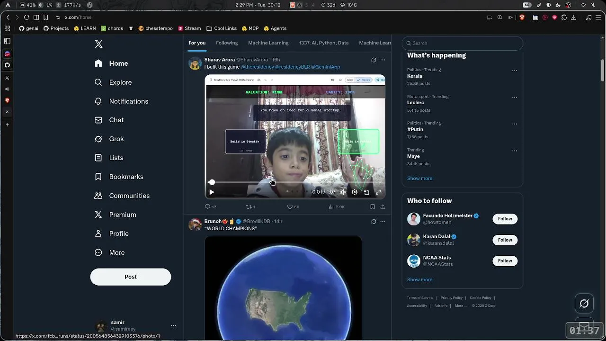This screenshot has height=341, width=606.
Task: Open more options for Maye trend
Action: 515,151
